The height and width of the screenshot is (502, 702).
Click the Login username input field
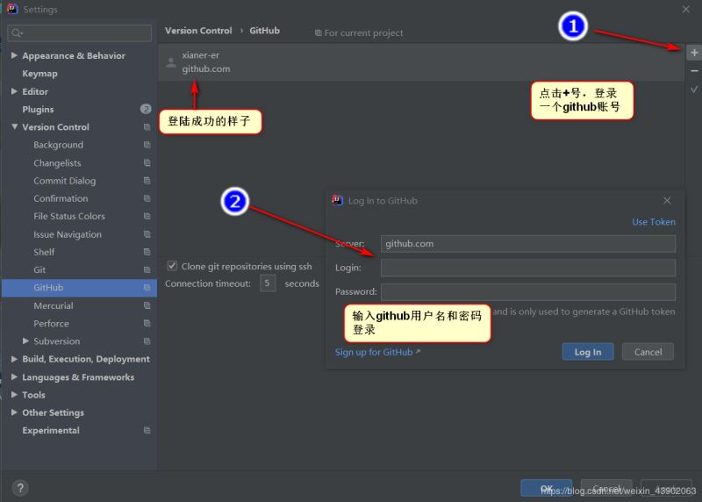pyautogui.click(x=527, y=268)
